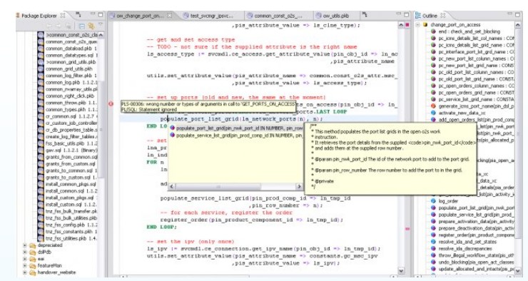Expand the depreciated folder
Screen dimensions: 528x281
[25, 245]
